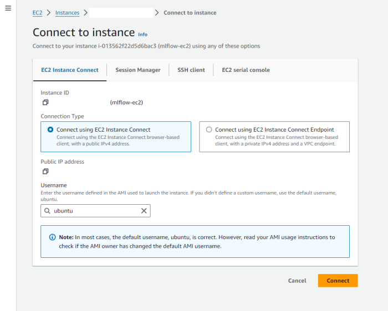Select the EC2 Instance Connect tab

[70, 70]
